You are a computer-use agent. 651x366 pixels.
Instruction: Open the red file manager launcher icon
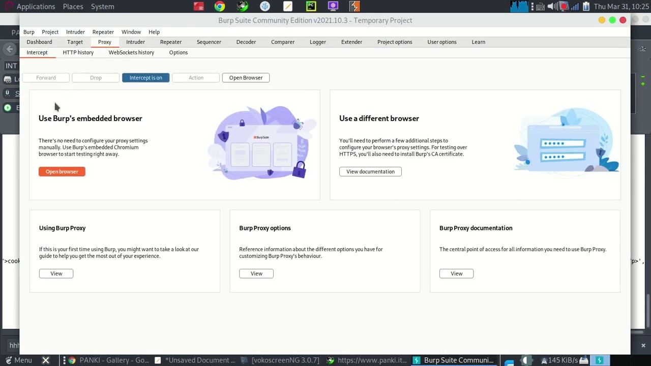199,7
